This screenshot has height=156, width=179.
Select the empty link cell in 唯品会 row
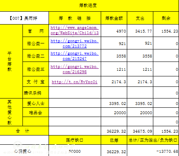coord(75,112)
